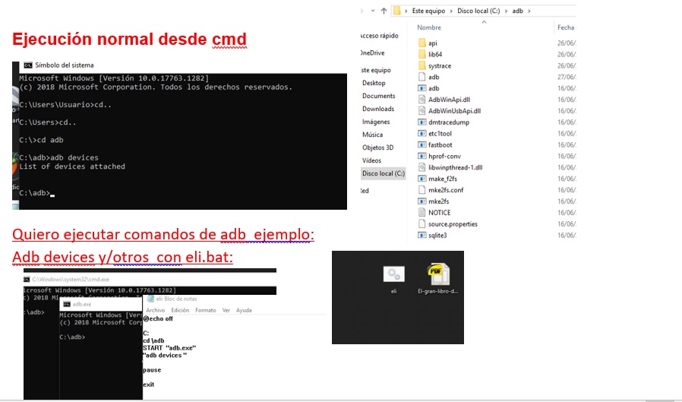Viewport: 682px width, 402px height.
Task: Click 'C:\adb>adb devices' line in command prompt
Action: tap(58, 157)
